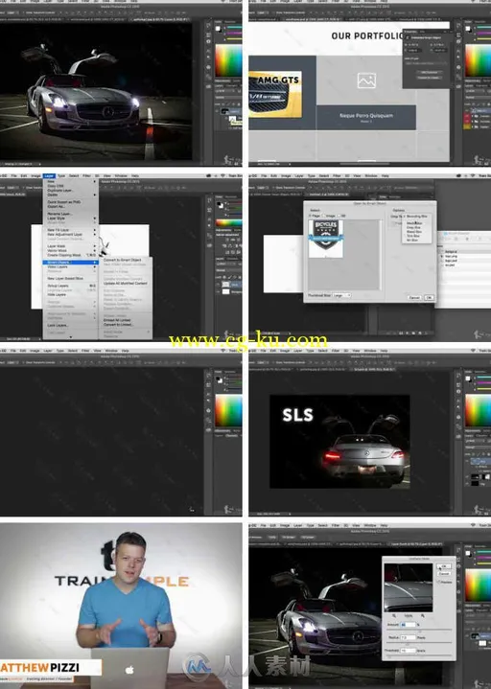The image size is (491, 689).
Task: Click OK in Open As Smart Object dialog
Action: (x=429, y=297)
